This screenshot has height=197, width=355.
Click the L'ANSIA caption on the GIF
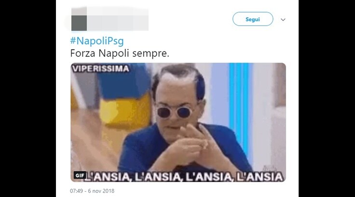point(185,177)
